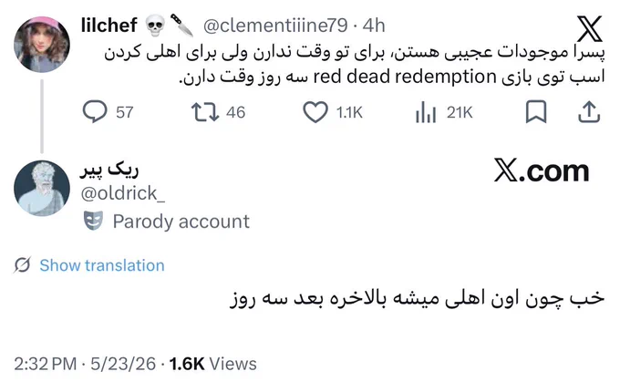
Task: Click the lilchef display name
Action: [109, 25]
